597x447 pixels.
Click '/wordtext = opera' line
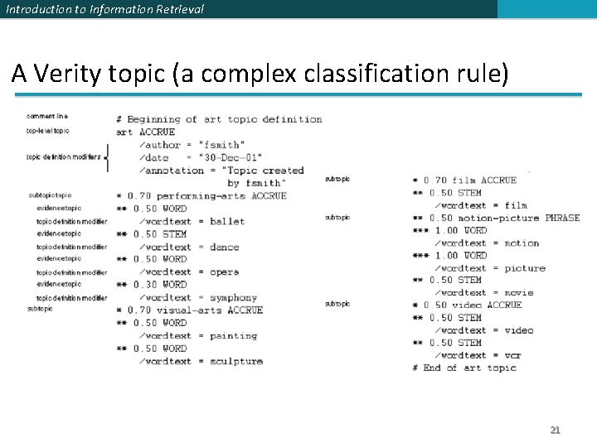[189, 272]
